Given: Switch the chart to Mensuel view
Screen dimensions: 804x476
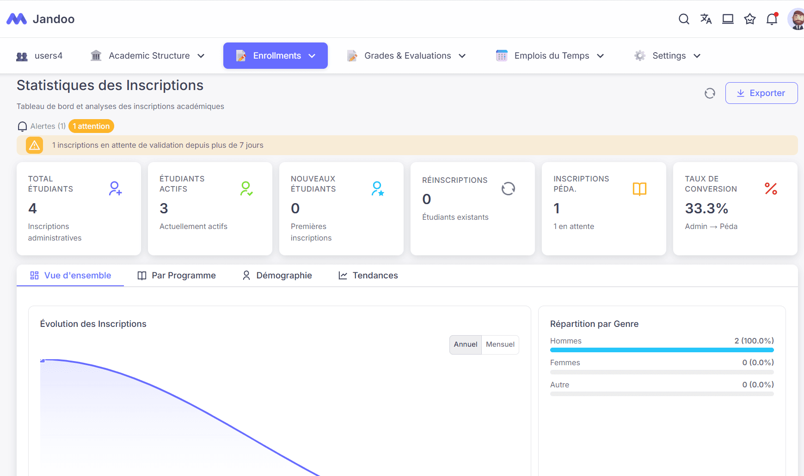Looking at the screenshot, I should pyautogui.click(x=500, y=344).
